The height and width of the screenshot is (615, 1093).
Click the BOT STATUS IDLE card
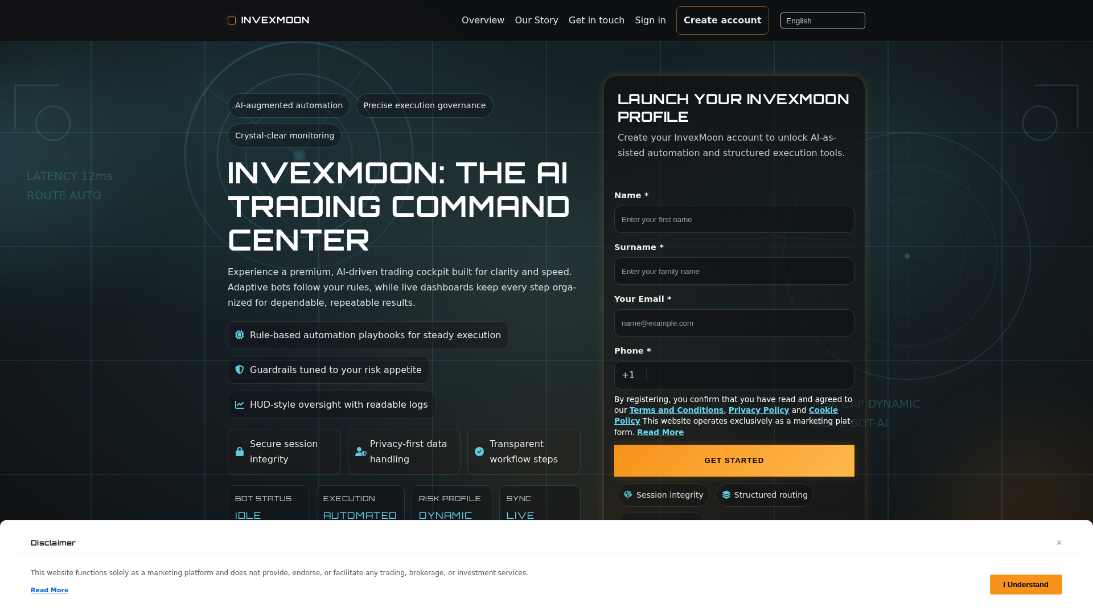[268, 503]
